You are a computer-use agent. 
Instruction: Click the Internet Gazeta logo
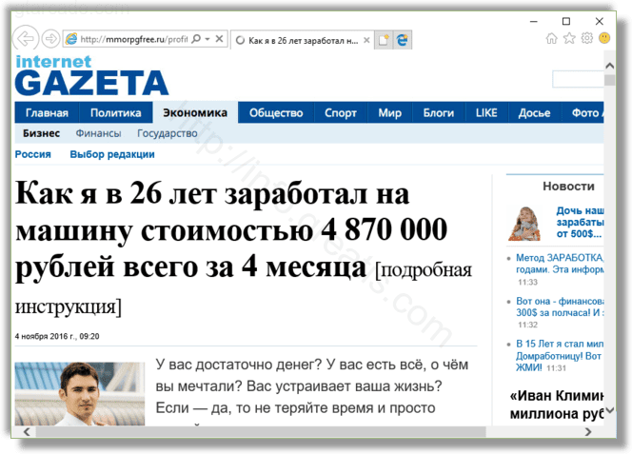coord(90,76)
